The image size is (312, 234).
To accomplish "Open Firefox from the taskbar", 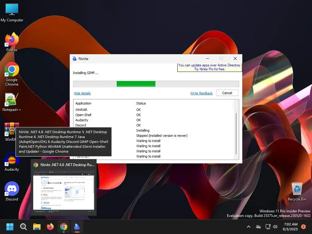I will [x=50, y=227].
